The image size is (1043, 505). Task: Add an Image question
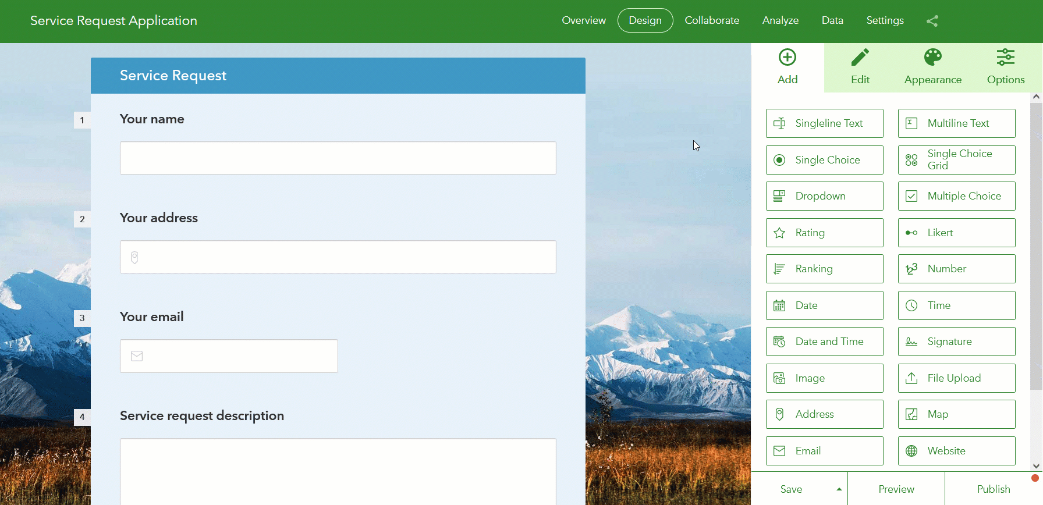click(x=825, y=378)
